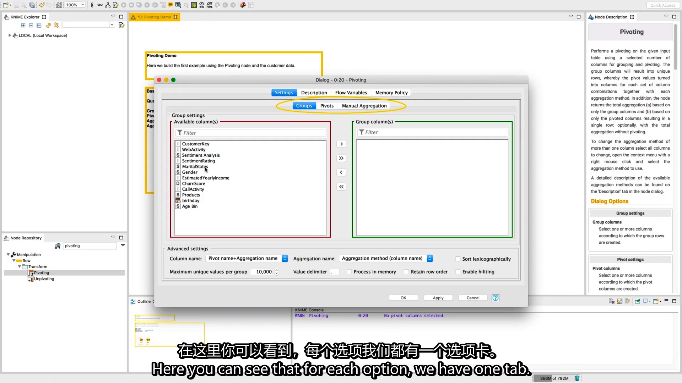This screenshot has height=383, width=682.
Task: Click the Node Repository search field
Action: pos(90,246)
